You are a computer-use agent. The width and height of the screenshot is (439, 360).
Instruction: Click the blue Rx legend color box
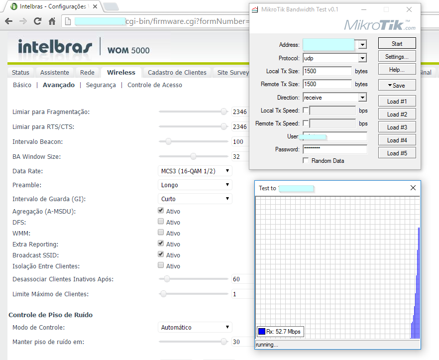pyautogui.click(x=261, y=332)
